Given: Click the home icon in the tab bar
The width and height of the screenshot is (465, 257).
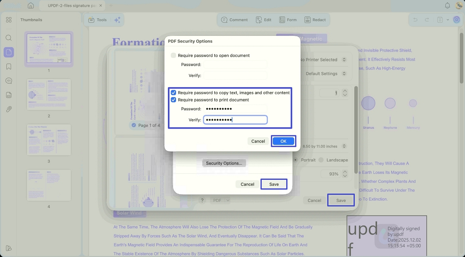Looking at the screenshot, I should pos(31,6).
